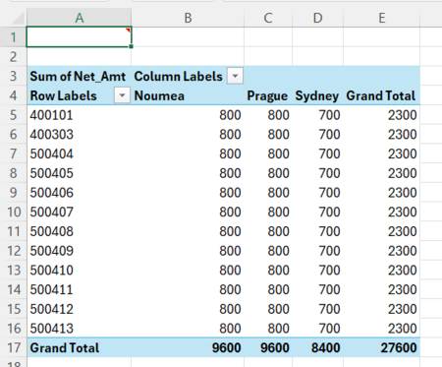This screenshot has height=367, width=442.
Task: Select row label 500413
Action: (79, 329)
